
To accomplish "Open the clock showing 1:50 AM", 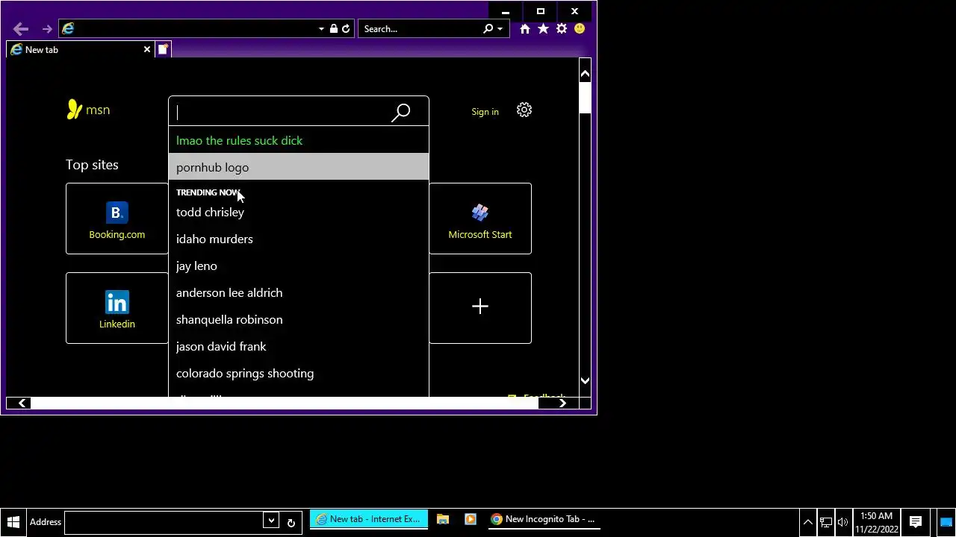I will pos(876,522).
